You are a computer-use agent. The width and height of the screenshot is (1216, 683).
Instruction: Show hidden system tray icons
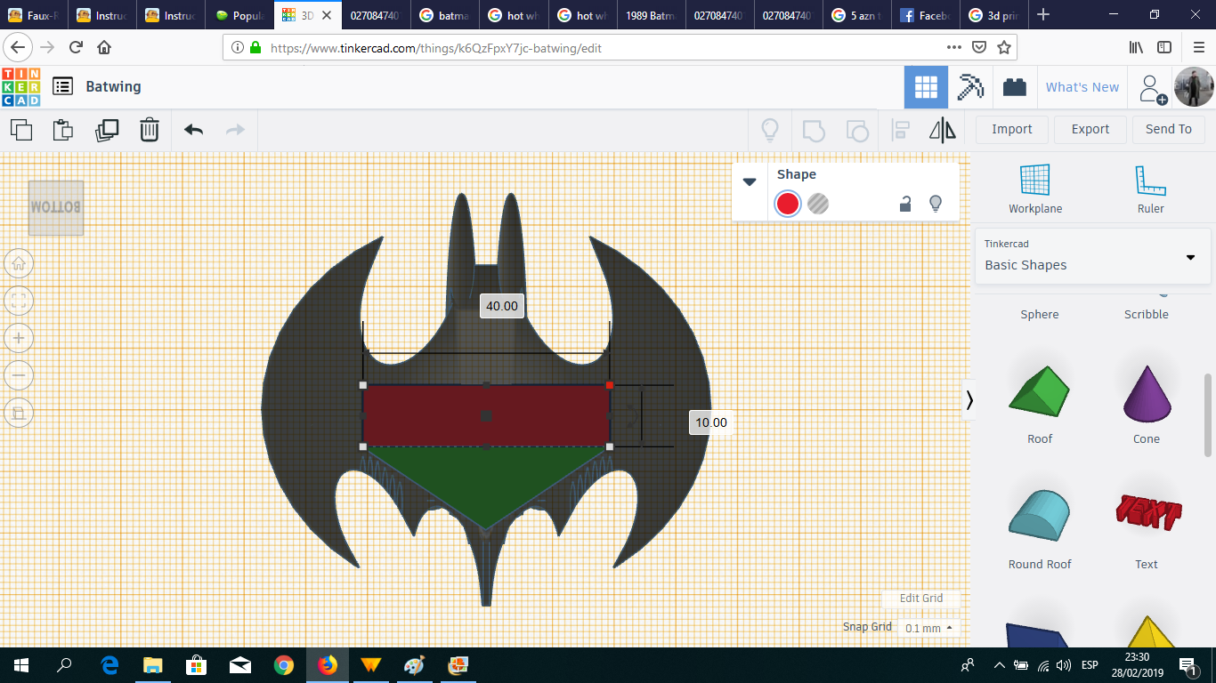click(999, 665)
